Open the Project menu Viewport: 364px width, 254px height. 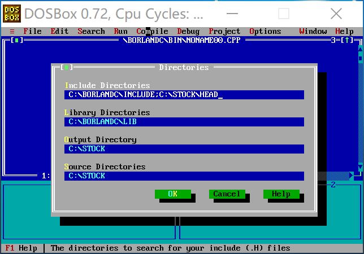click(224, 31)
